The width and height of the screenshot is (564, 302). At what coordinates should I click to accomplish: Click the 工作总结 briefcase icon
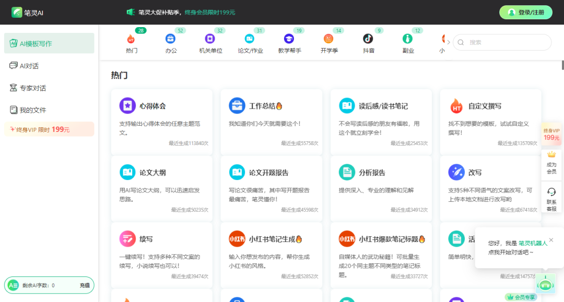click(237, 105)
